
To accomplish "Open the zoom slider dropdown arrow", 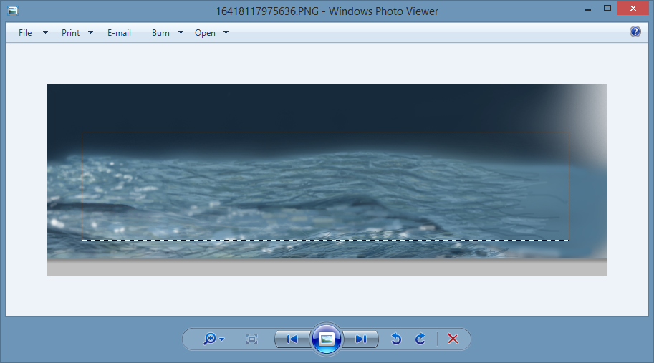I will click(222, 340).
